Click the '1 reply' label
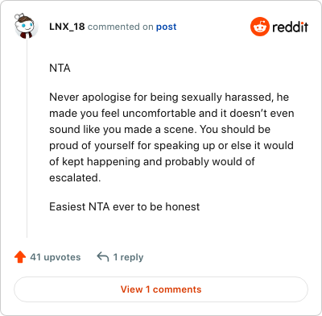Viewport: 322px width, 316px height. tap(128, 257)
